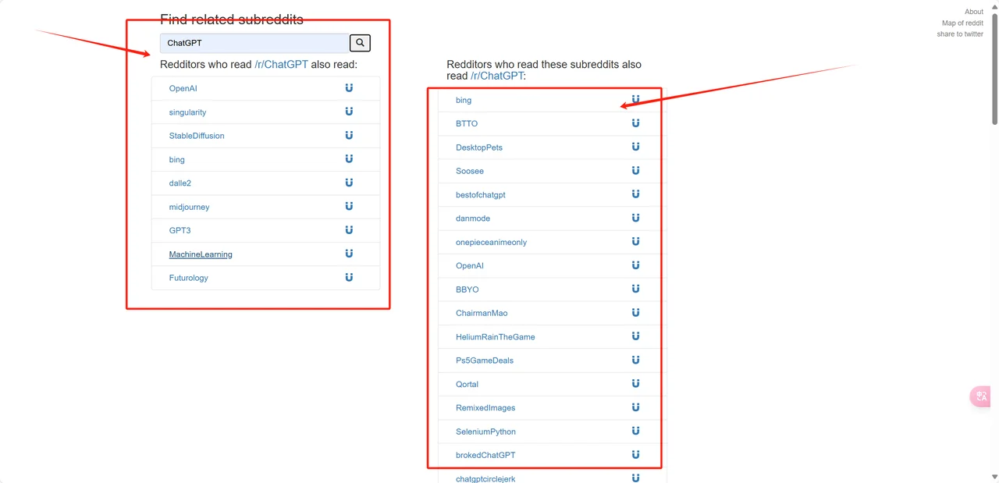Click magnet icon next to singularity

349,112
